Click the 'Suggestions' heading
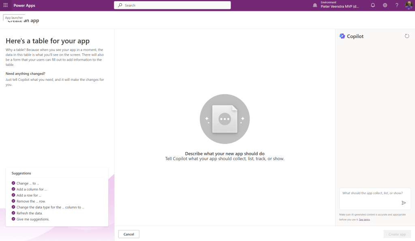The height and width of the screenshot is (241, 415). pos(21,173)
